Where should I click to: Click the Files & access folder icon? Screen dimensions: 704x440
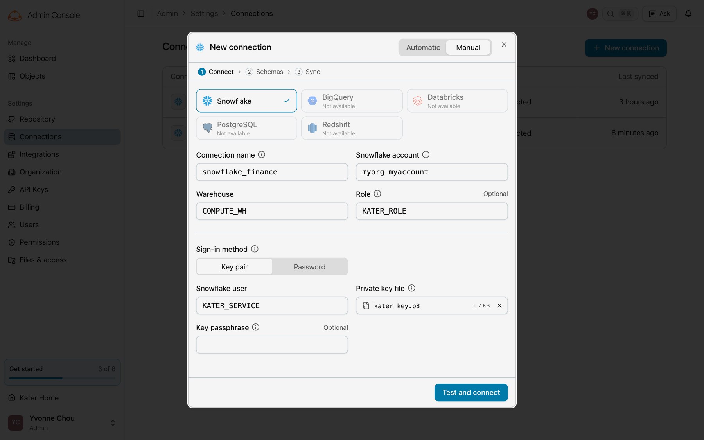pos(12,260)
